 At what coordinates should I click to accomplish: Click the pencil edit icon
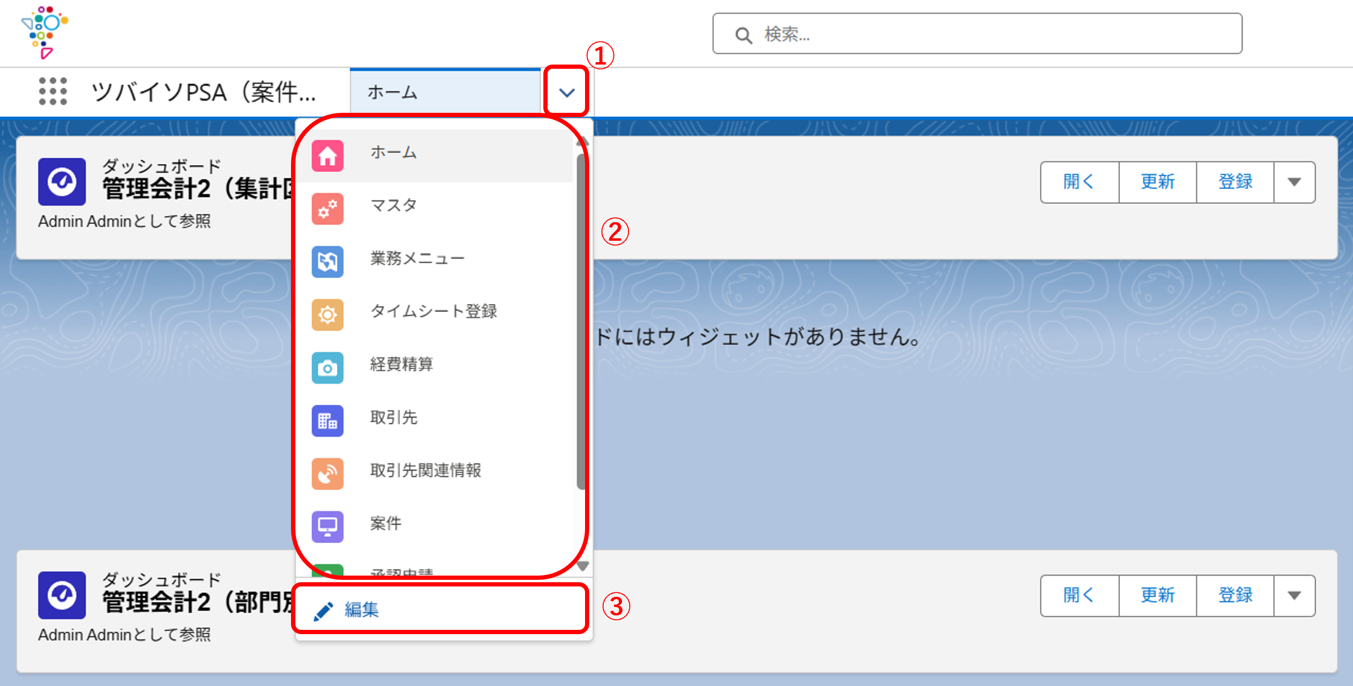point(324,611)
